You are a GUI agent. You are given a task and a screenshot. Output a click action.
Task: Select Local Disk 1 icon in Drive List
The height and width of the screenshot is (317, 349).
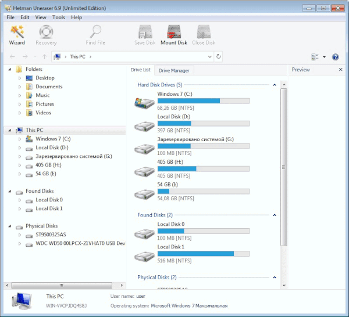click(x=144, y=257)
